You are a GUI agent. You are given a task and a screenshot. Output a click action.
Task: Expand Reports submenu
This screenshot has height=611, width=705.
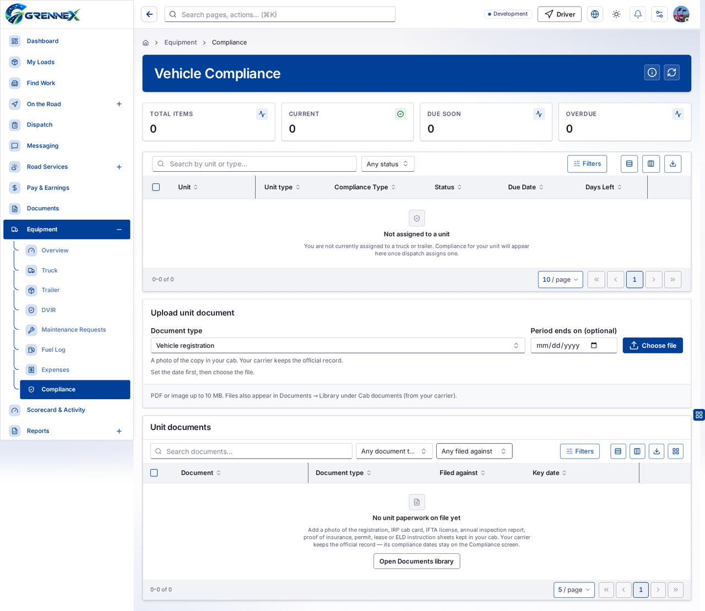[x=119, y=431]
